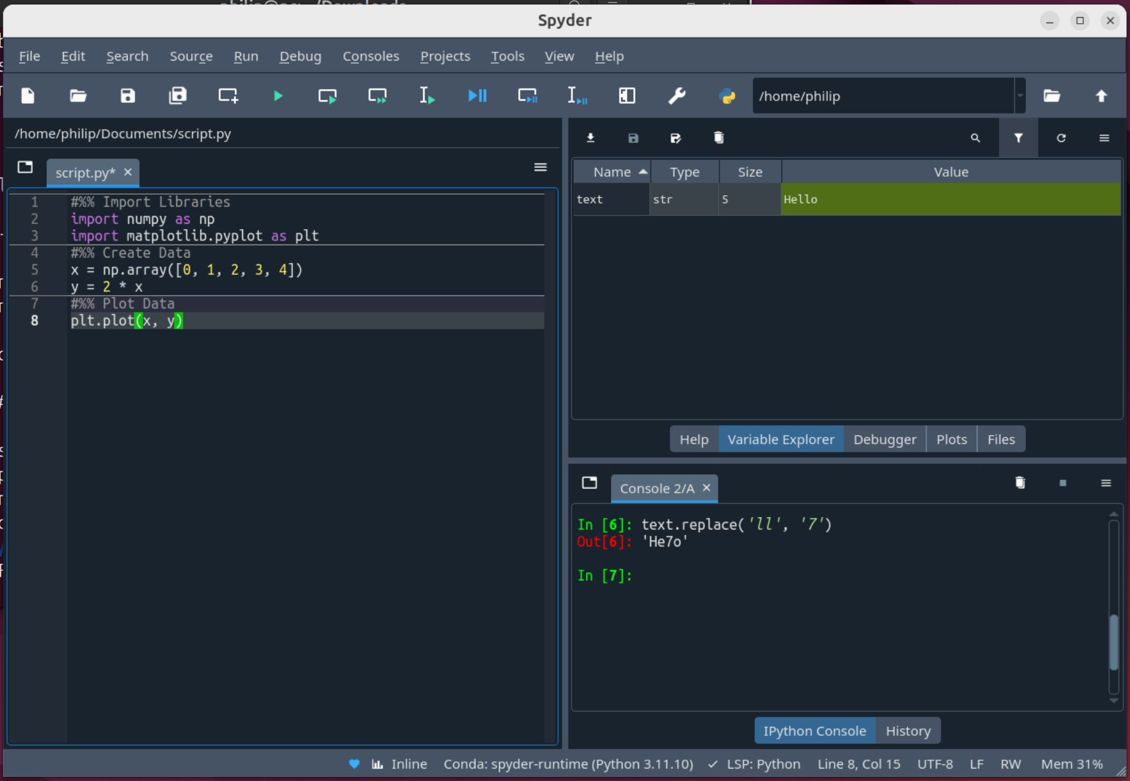Open the View menu
The height and width of the screenshot is (781, 1130).
click(559, 56)
